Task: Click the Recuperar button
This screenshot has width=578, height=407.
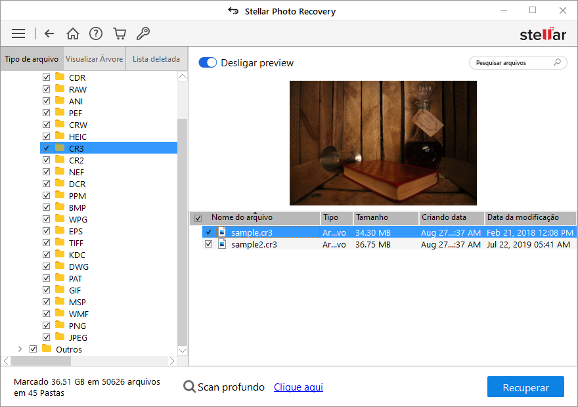Action: pyautogui.click(x=525, y=387)
